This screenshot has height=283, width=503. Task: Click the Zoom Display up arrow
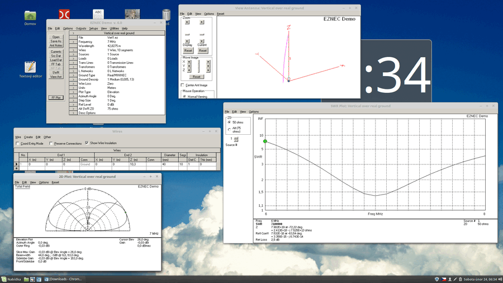[x=187, y=22]
